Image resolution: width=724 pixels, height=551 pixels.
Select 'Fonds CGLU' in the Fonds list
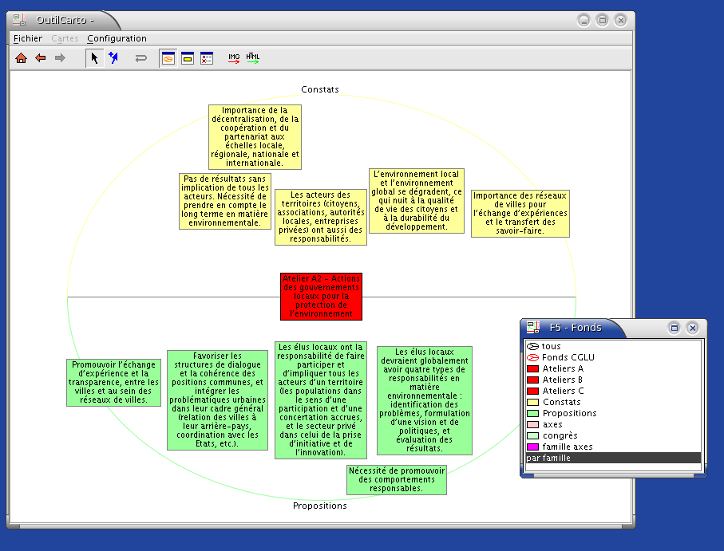point(567,357)
